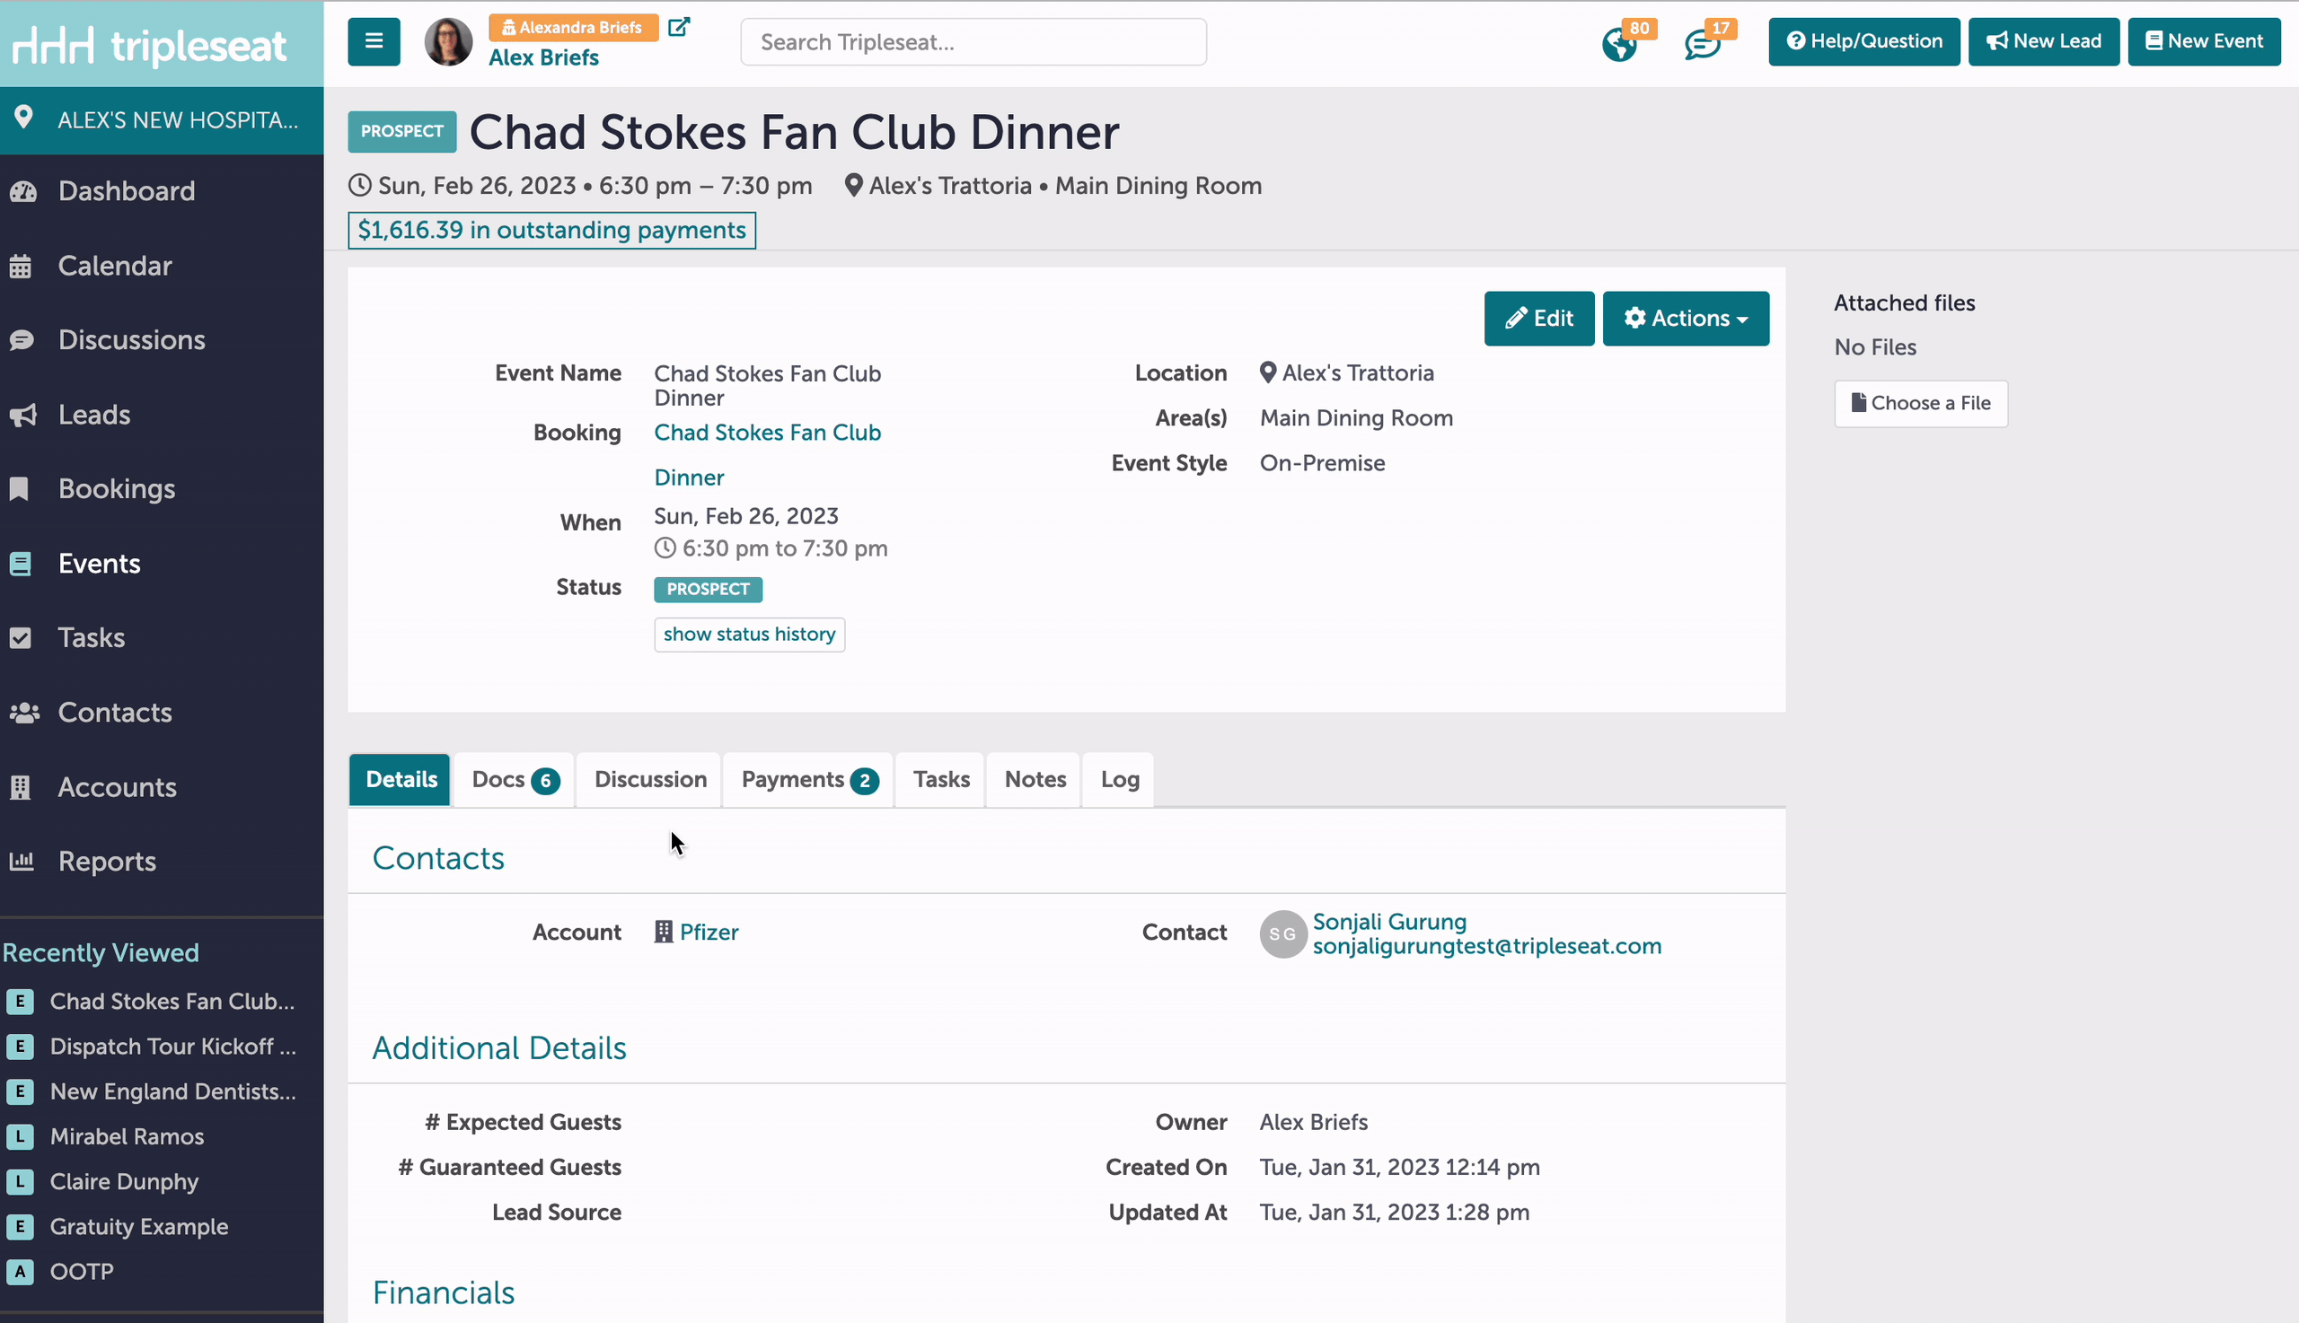Open the outstanding payments link
2299x1323 pixels.
pyautogui.click(x=551, y=230)
